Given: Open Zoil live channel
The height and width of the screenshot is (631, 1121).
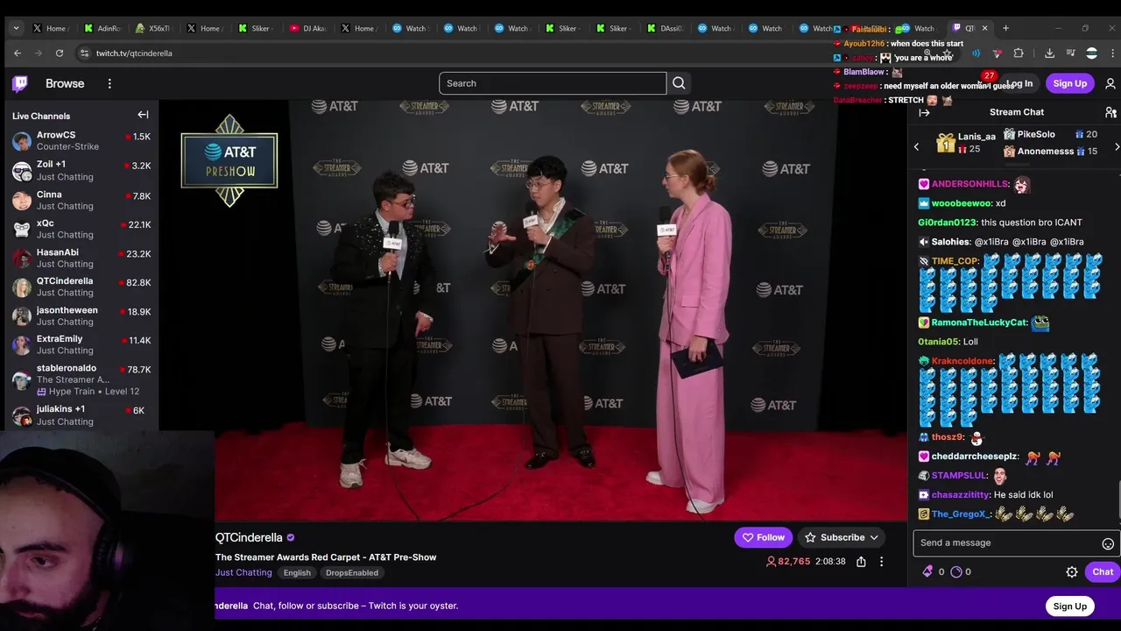Looking at the screenshot, I should 81,170.
